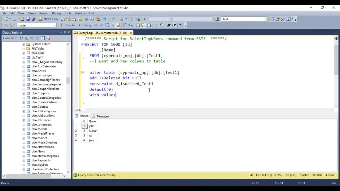340x191 pixels.
Task: Select dbo.Coupons in Object Explorer
Action: [x=40, y=93]
